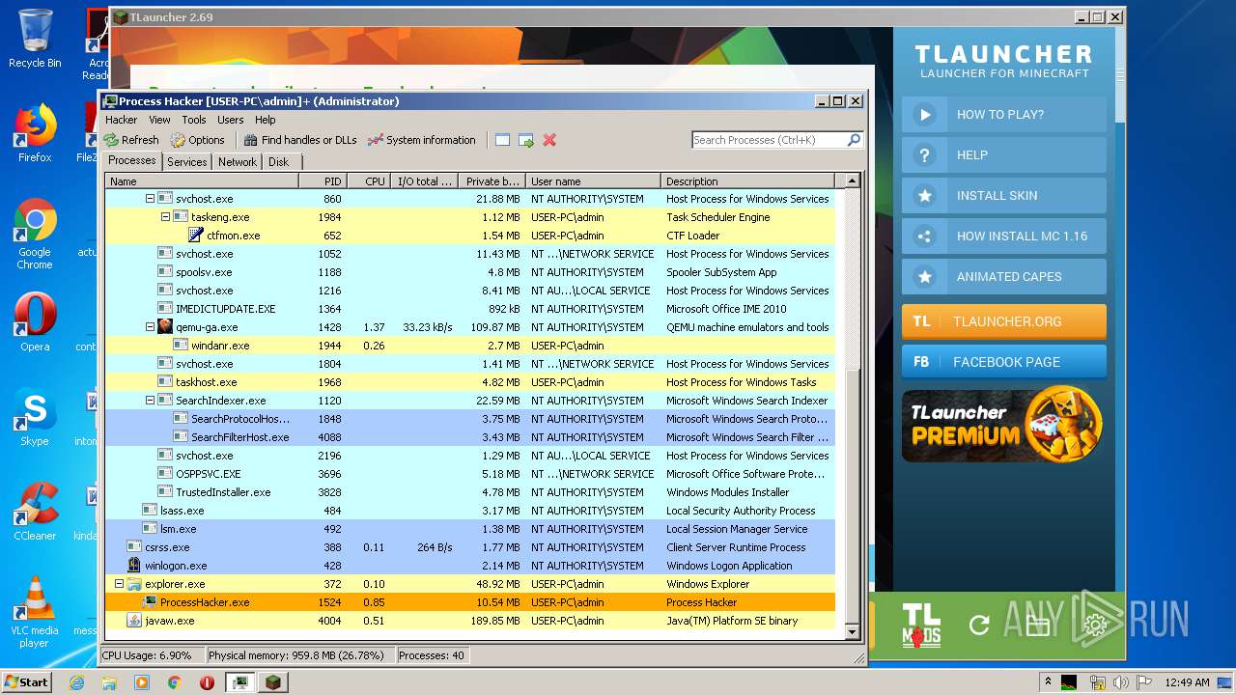The height and width of the screenshot is (695, 1236).
Task: Collapse the taskeng.exe tree node
Action: tap(165, 217)
